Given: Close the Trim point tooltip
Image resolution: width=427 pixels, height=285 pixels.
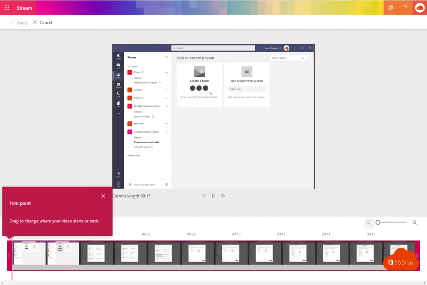Looking at the screenshot, I should 103,196.
